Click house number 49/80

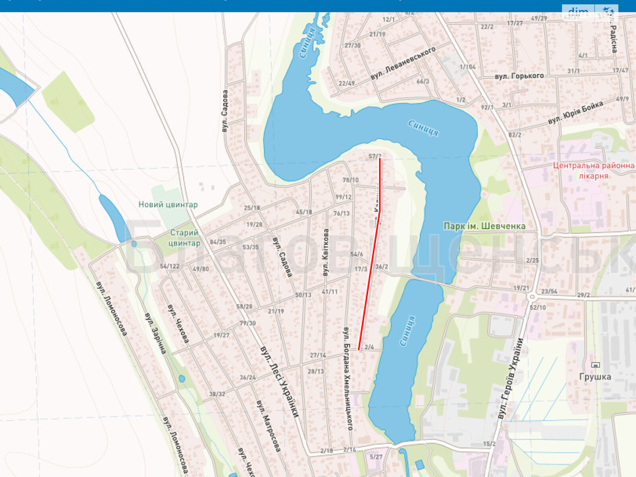point(201,269)
